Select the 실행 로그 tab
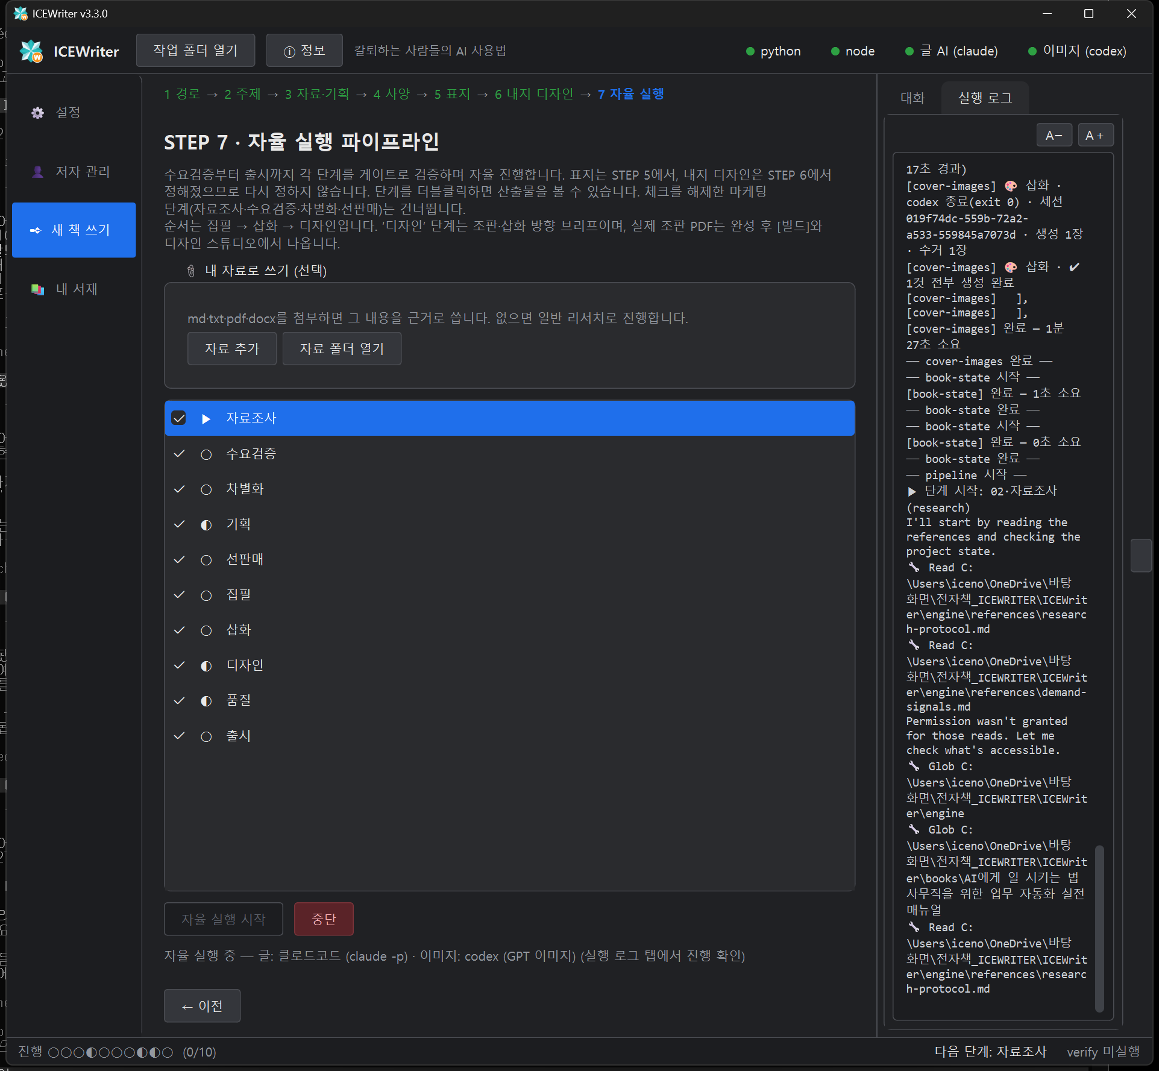 click(985, 98)
